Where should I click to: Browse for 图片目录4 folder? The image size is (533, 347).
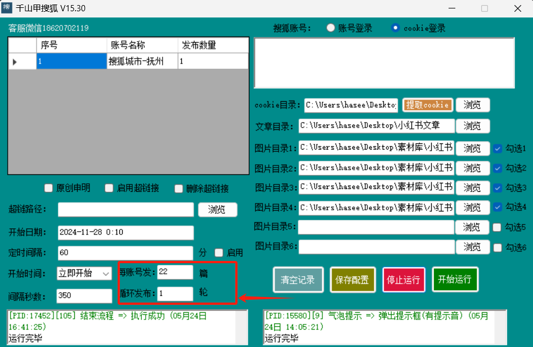tap(472, 208)
